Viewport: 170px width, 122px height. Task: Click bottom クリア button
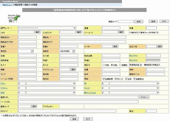coord(88,119)
